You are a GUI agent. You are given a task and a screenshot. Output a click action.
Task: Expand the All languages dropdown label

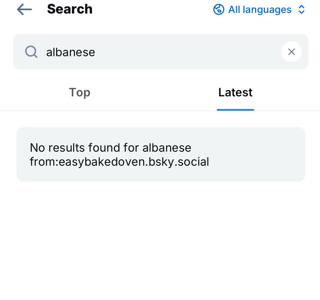[x=260, y=10]
